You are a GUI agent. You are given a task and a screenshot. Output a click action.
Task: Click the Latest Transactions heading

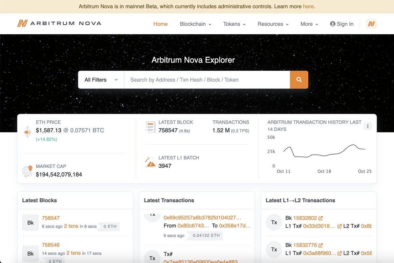coord(169,200)
